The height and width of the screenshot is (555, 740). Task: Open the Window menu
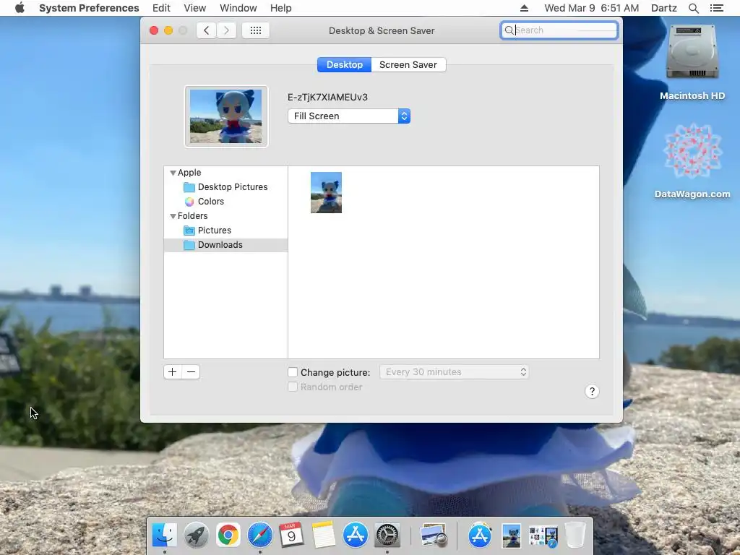238,8
